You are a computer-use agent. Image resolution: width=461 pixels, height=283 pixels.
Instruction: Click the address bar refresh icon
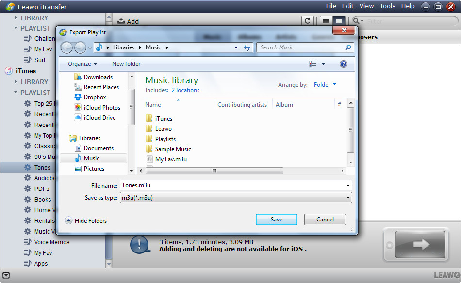pyautogui.click(x=247, y=47)
